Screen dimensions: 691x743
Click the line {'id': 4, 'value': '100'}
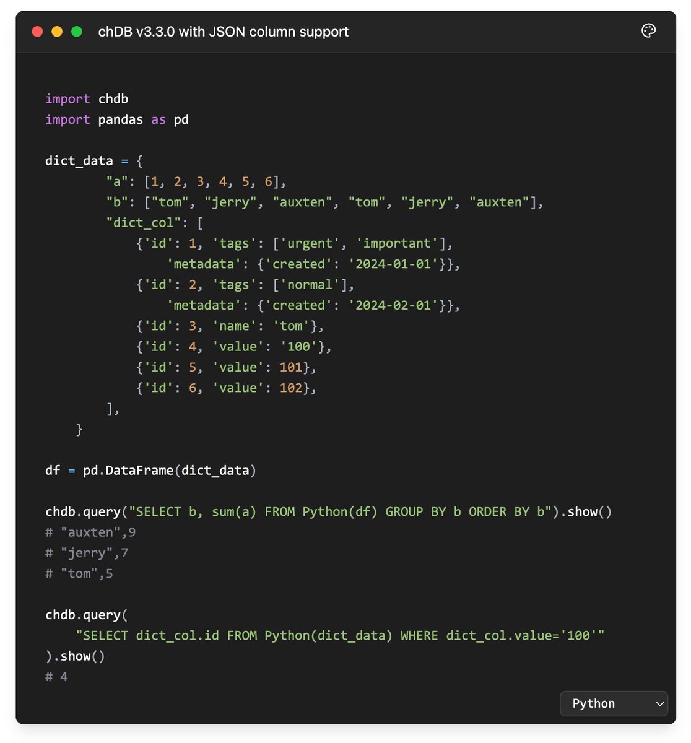click(233, 347)
